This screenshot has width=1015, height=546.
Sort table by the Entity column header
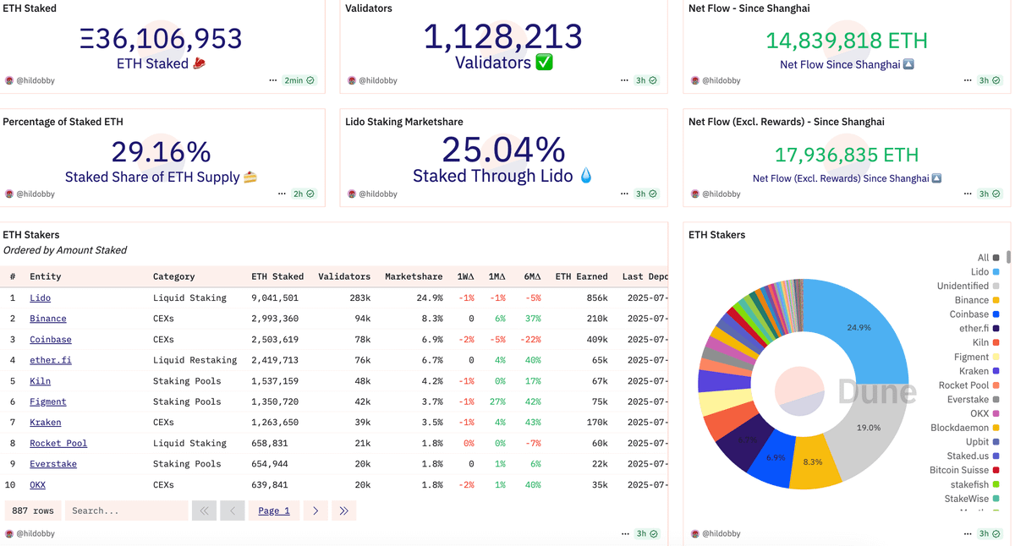pos(46,276)
